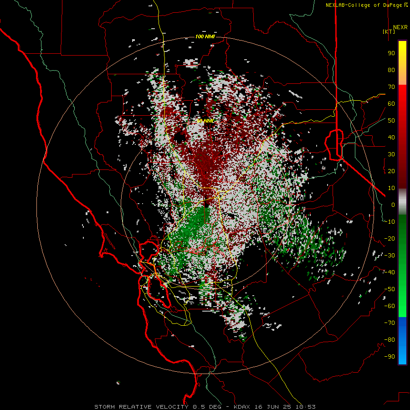Image resolution: width=410 pixels, height=410 pixels.
Task: Click the 50 value on the velocity scale
Action: (x=391, y=121)
